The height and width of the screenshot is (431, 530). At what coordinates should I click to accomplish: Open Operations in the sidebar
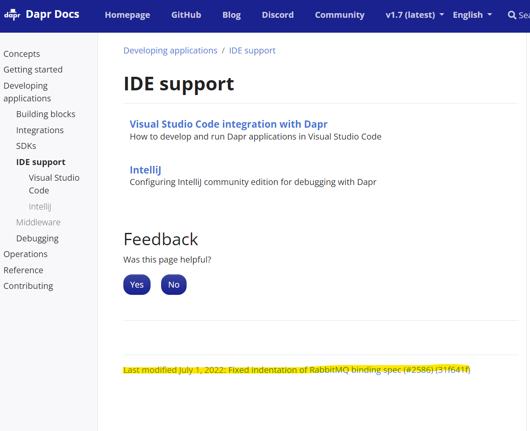[25, 254]
